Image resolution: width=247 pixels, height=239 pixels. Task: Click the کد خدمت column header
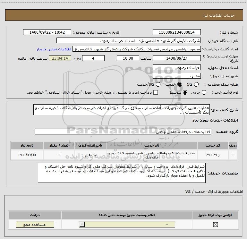coord(212,145)
